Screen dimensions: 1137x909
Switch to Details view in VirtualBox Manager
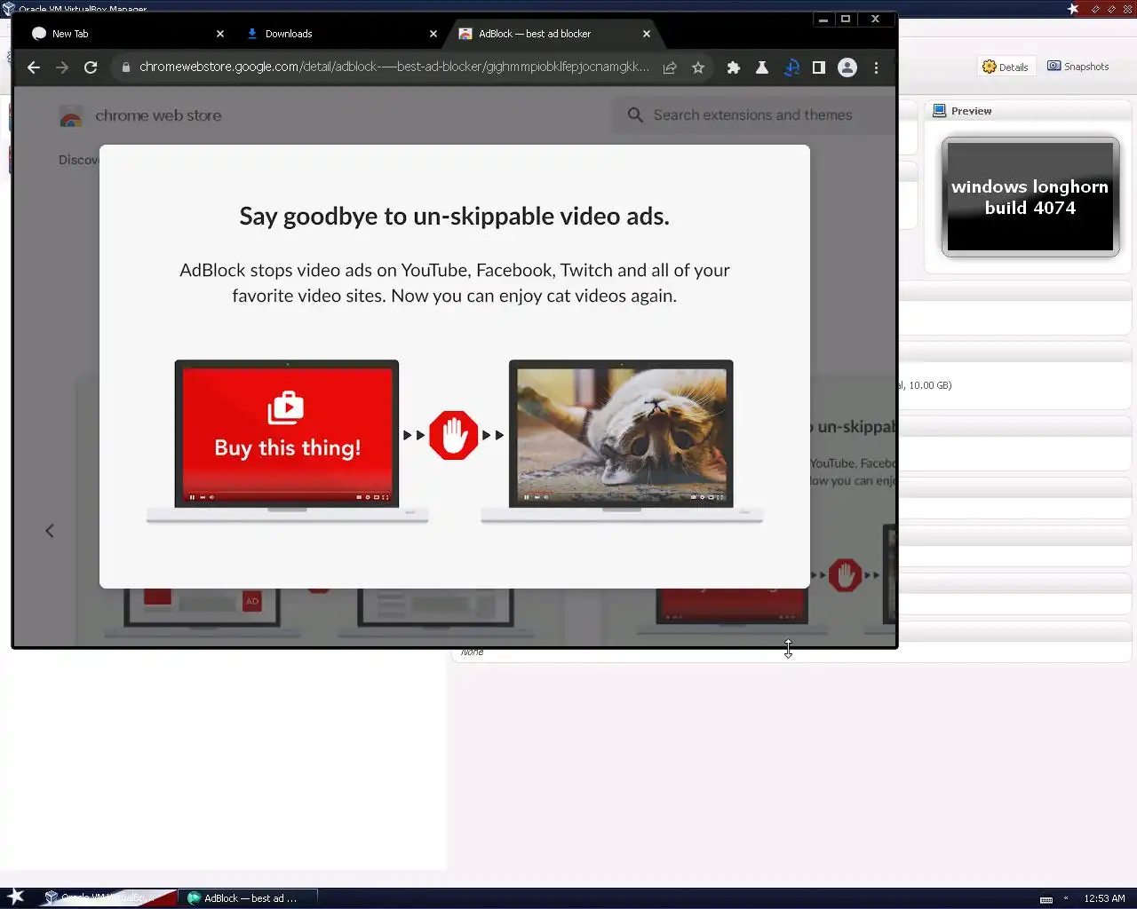1006,67
